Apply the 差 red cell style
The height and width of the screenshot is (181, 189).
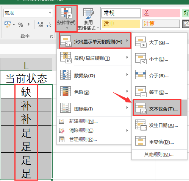(x=161, y=13)
